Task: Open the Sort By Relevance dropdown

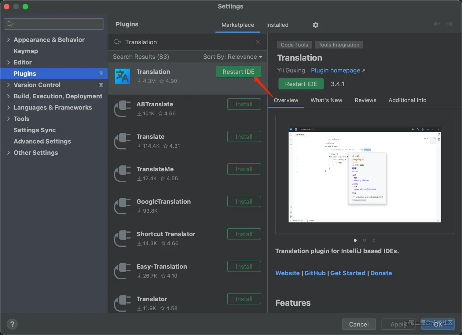Action: [x=233, y=57]
